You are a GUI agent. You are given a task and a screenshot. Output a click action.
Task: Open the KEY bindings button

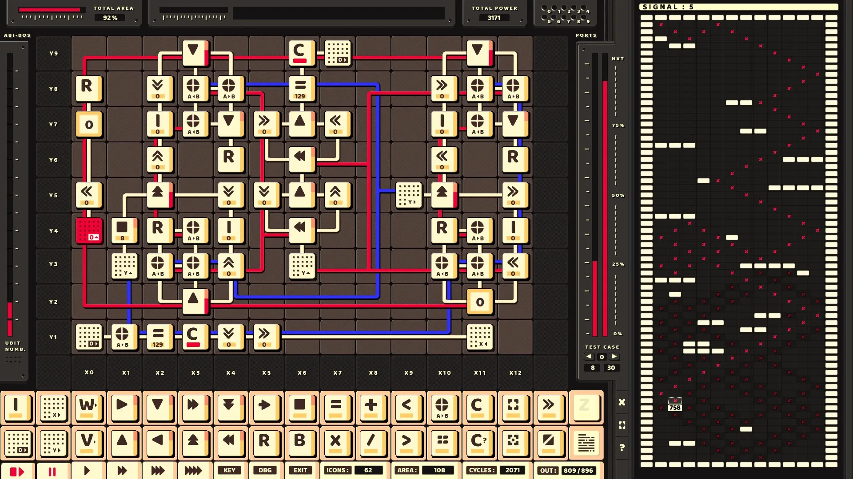pyautogui.click(x=230, y=470)
